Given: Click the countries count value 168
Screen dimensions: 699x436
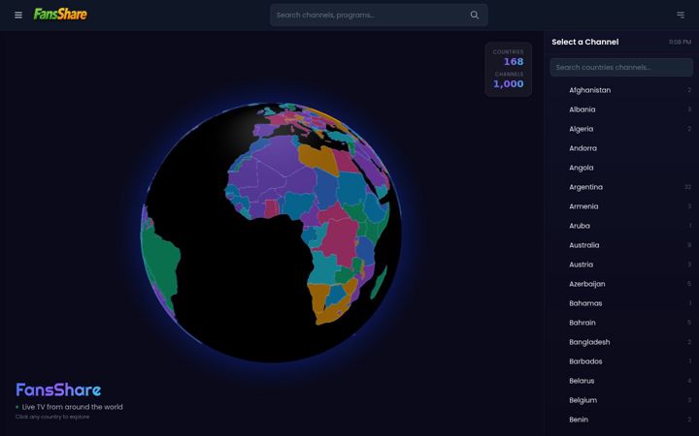Looking at the screenshot, I should 514,62.
